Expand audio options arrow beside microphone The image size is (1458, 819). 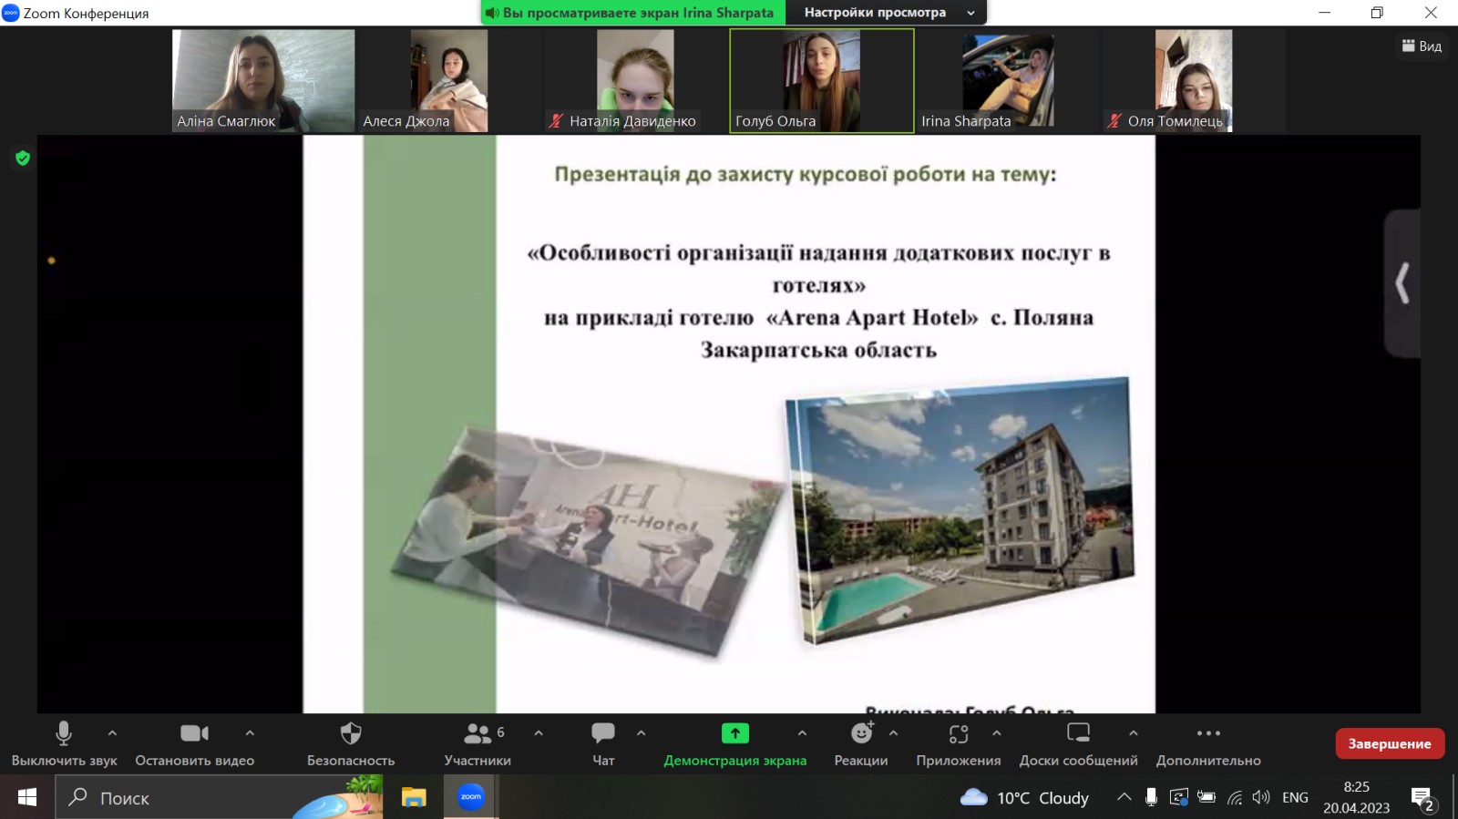click(x=112, y=732)
